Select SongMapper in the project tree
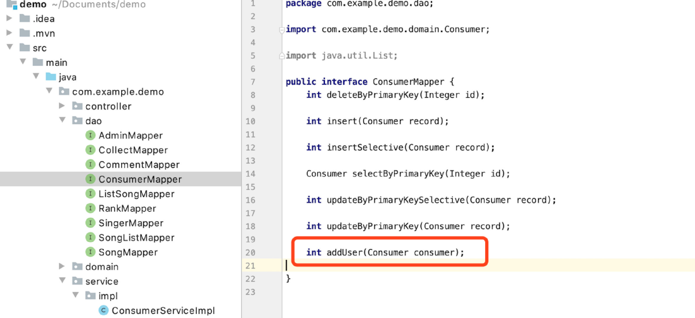The width and height of the screenshot is (695, 318). [x=128, y=252]
